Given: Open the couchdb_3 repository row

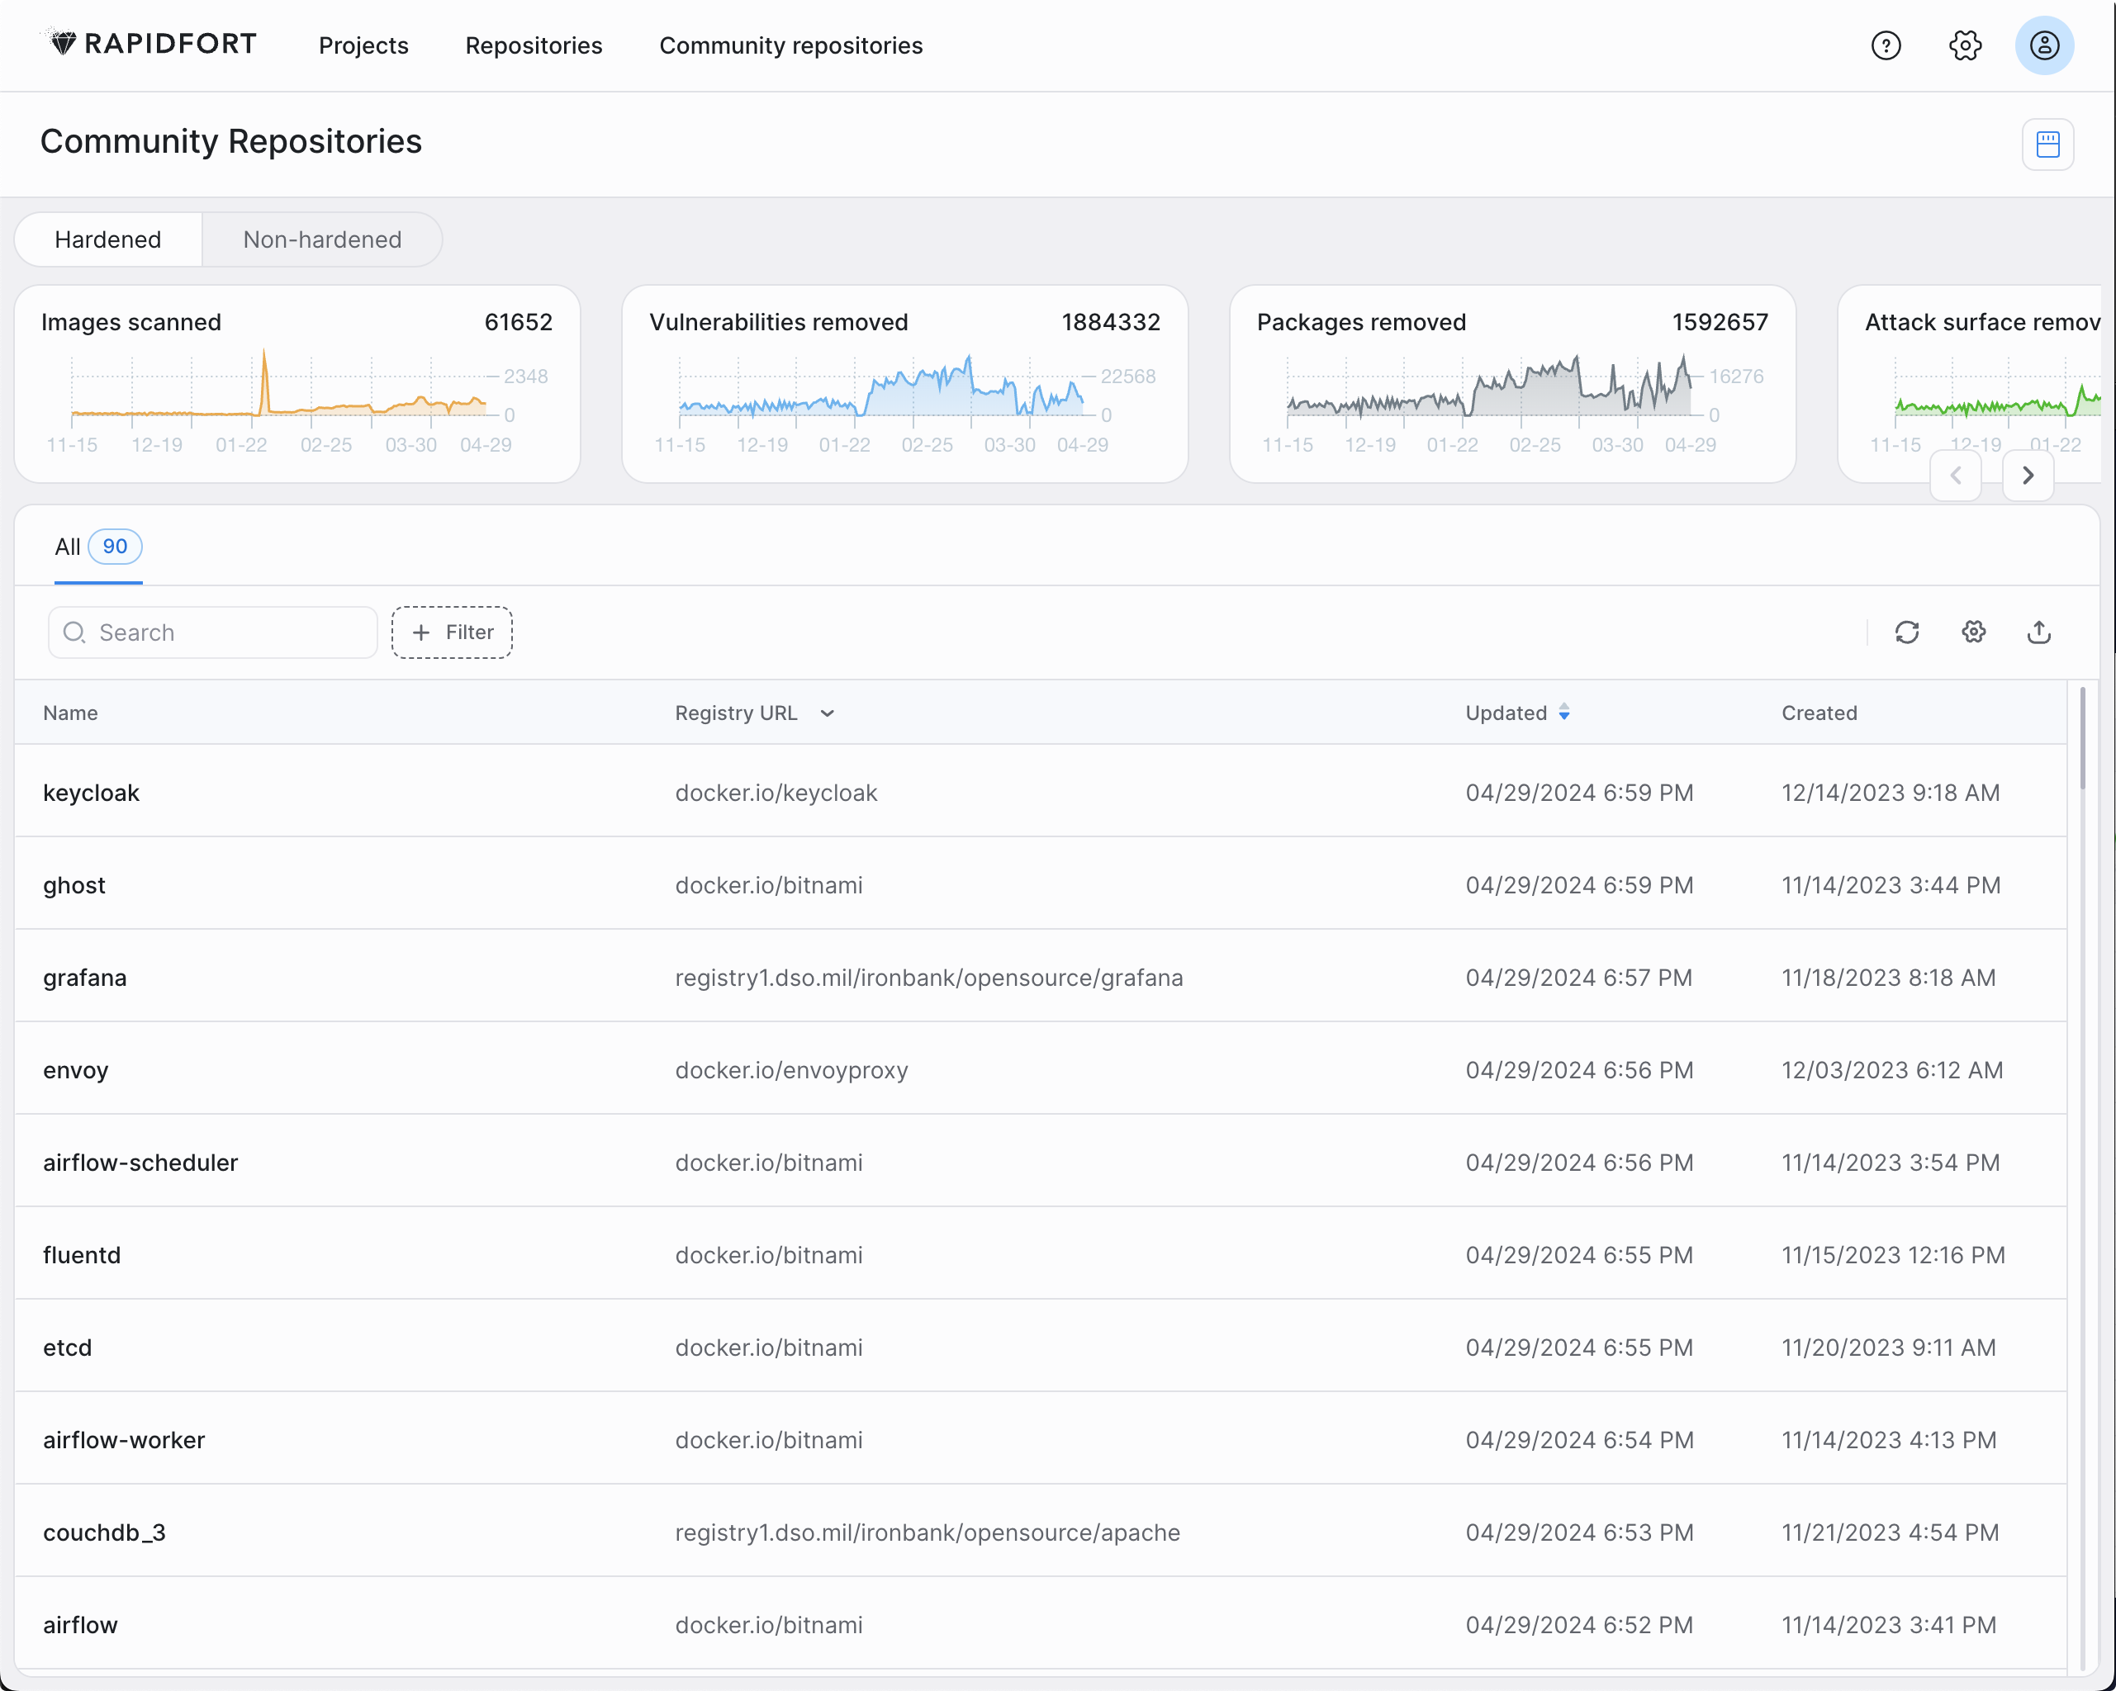Looking at the screenshot, I should (x=1041, y=1531).
